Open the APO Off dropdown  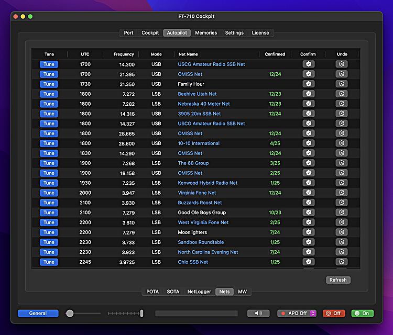(297, 313)
